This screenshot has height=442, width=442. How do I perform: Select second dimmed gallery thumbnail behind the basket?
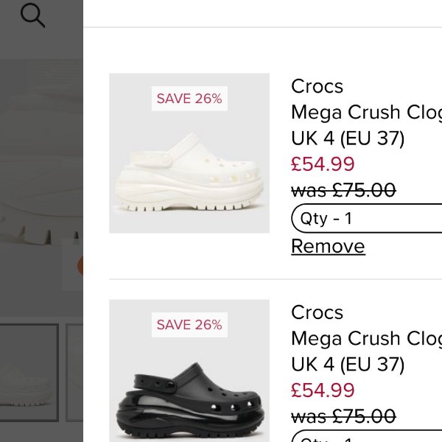75,364
